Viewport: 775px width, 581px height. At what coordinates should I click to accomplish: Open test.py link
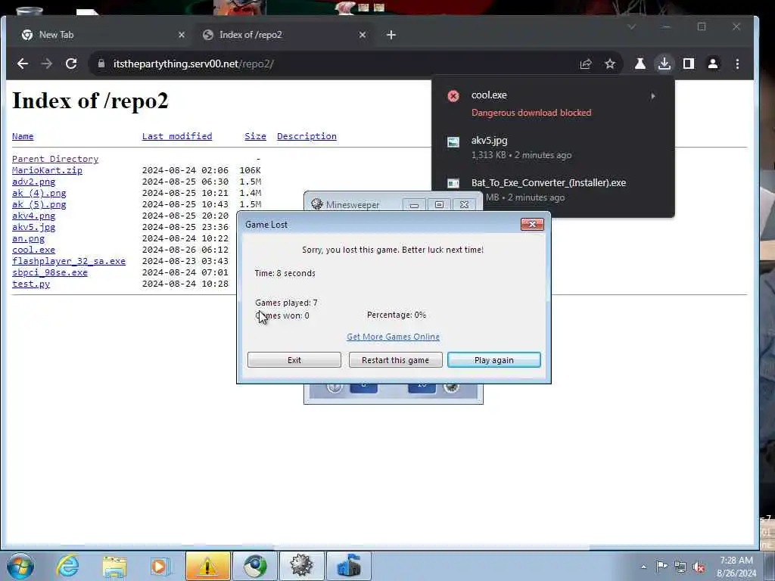click(31, 284)
